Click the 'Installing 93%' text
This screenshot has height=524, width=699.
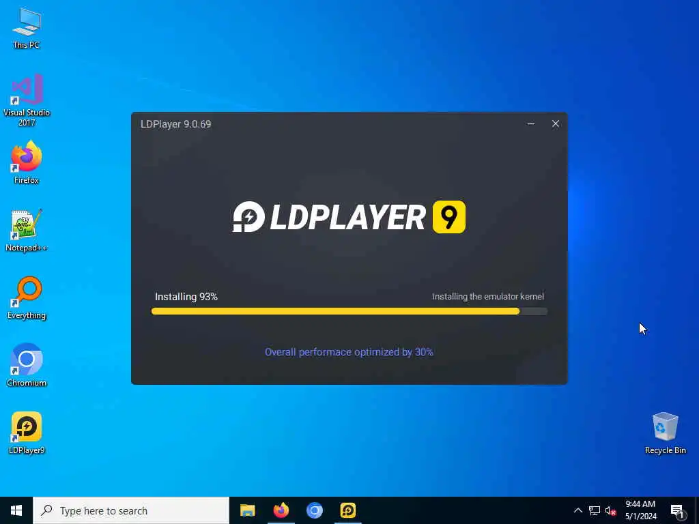pyautogui.click(x=186, y=297)
